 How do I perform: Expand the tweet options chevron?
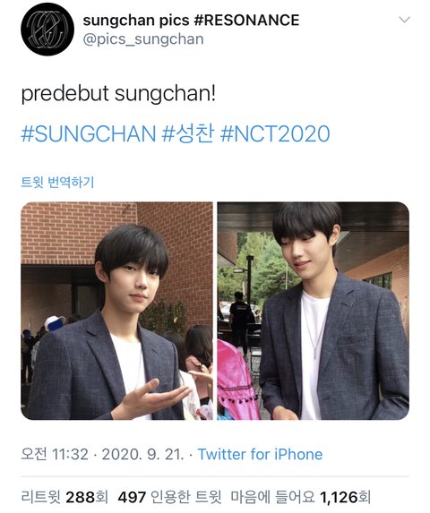pos(405,20)
